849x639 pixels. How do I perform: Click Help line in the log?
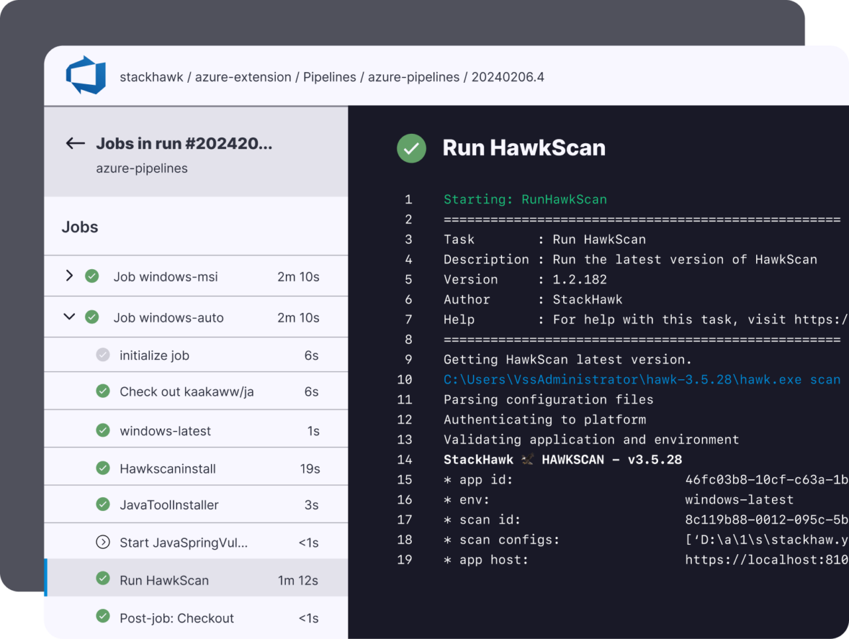pos(646,319)
